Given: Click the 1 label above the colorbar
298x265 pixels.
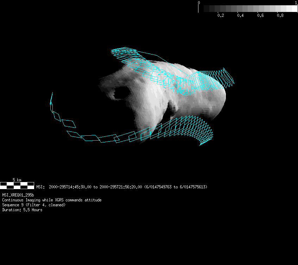Looking at the screenshot, I should tap(296, 3).
